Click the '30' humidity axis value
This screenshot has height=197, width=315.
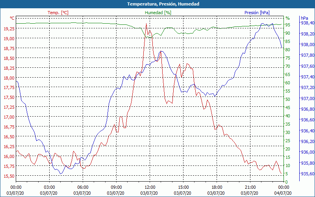288,132
